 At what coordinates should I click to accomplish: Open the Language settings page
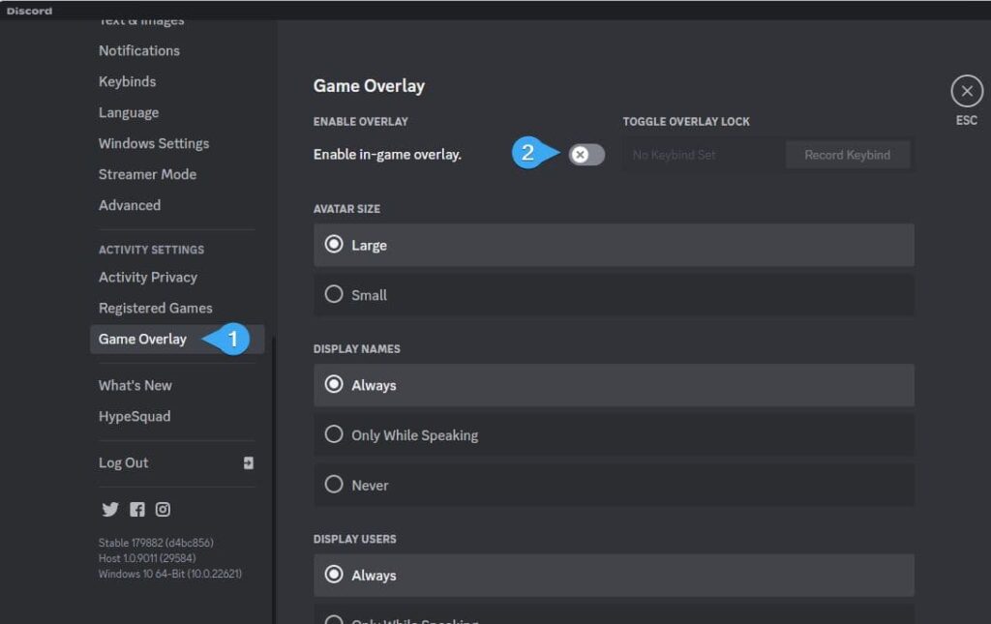[129, 112]
